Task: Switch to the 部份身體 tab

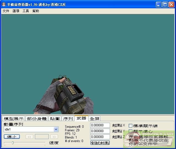Action: (x=37, y=119)
